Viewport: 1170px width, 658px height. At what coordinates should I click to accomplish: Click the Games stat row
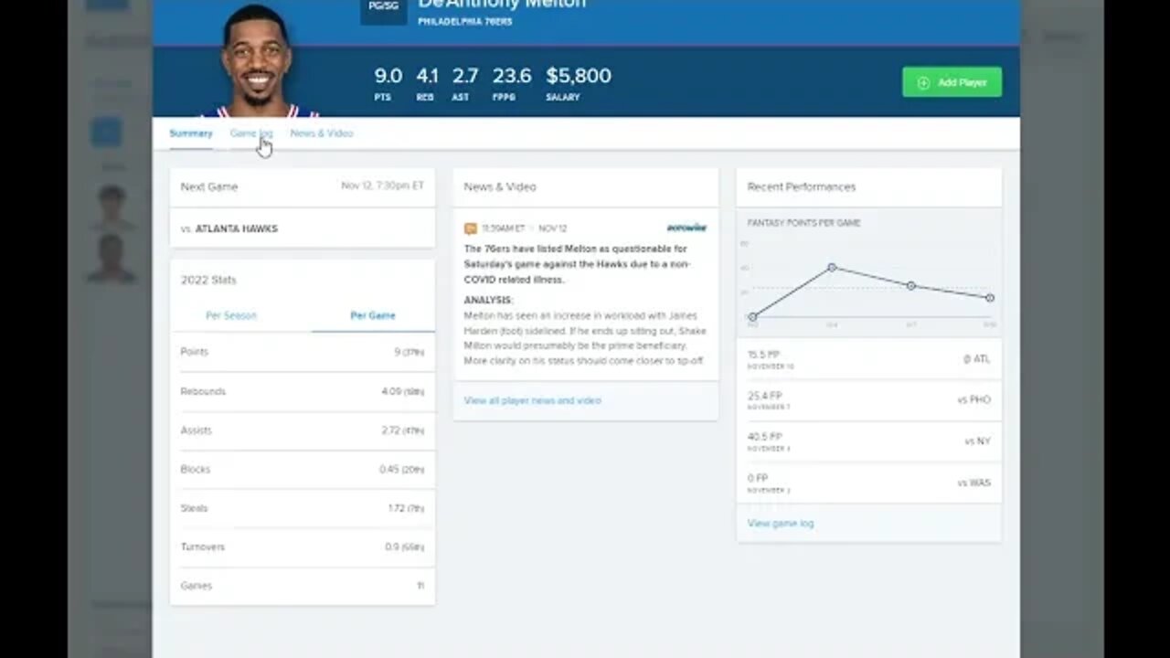coord(303,586)
